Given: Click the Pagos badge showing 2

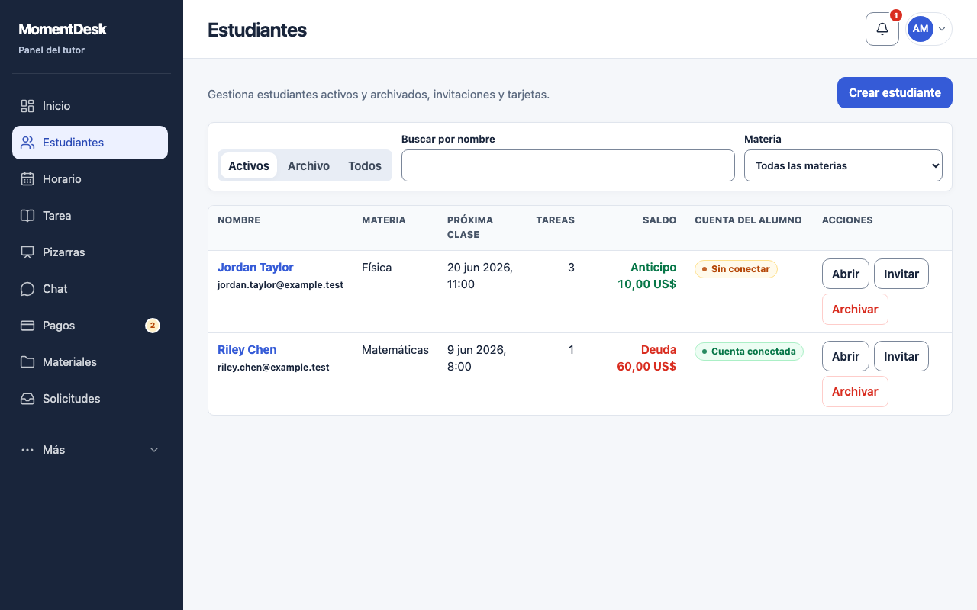Looking at the screenshot, I should 153,326.
